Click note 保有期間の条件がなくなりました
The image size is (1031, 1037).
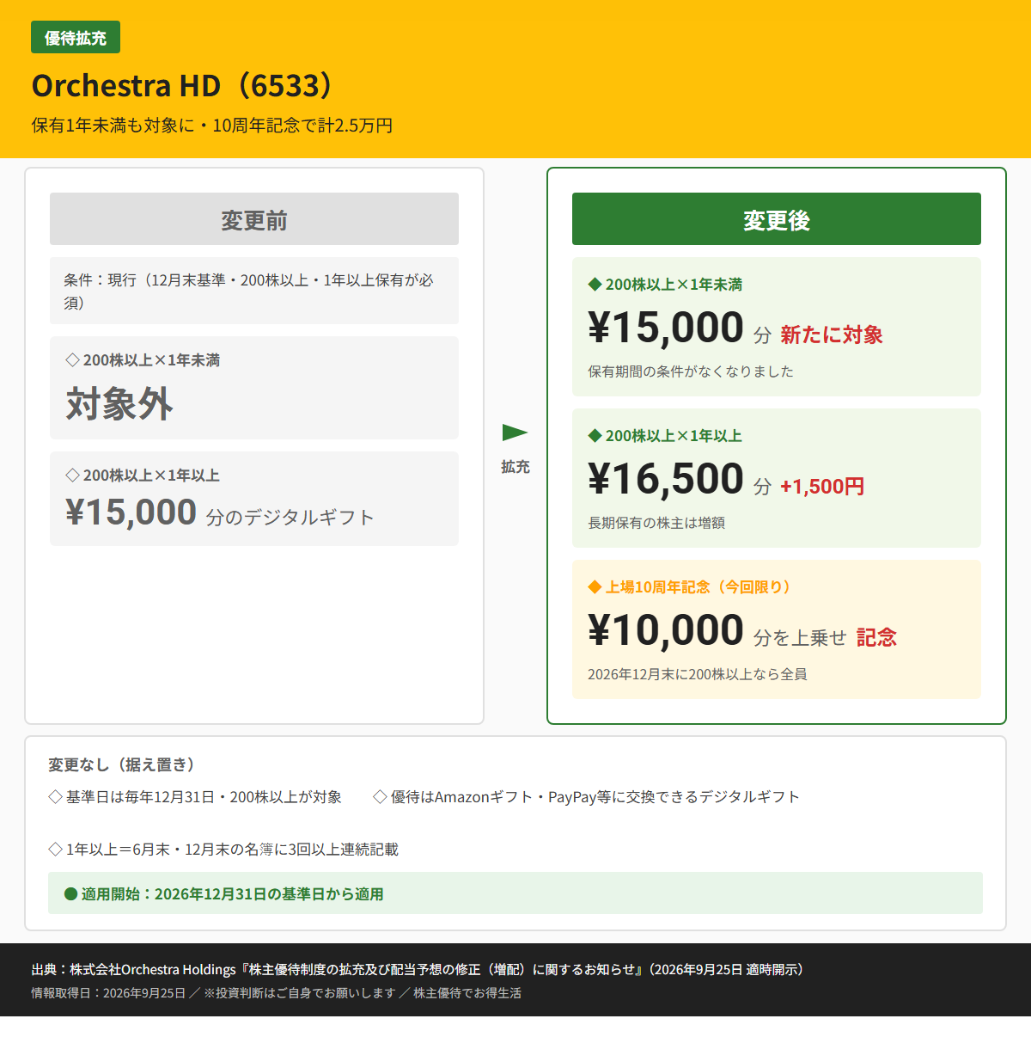click(691, 371)
